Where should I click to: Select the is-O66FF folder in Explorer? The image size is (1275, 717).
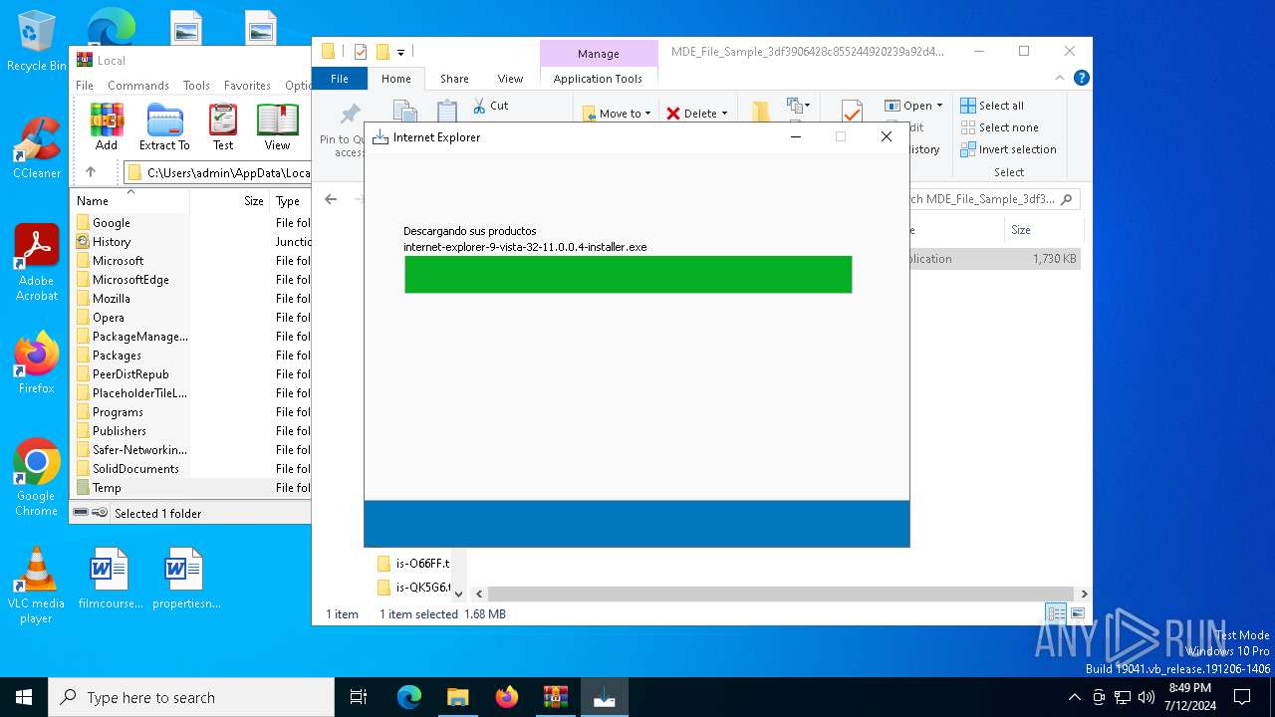pos(413,564)
